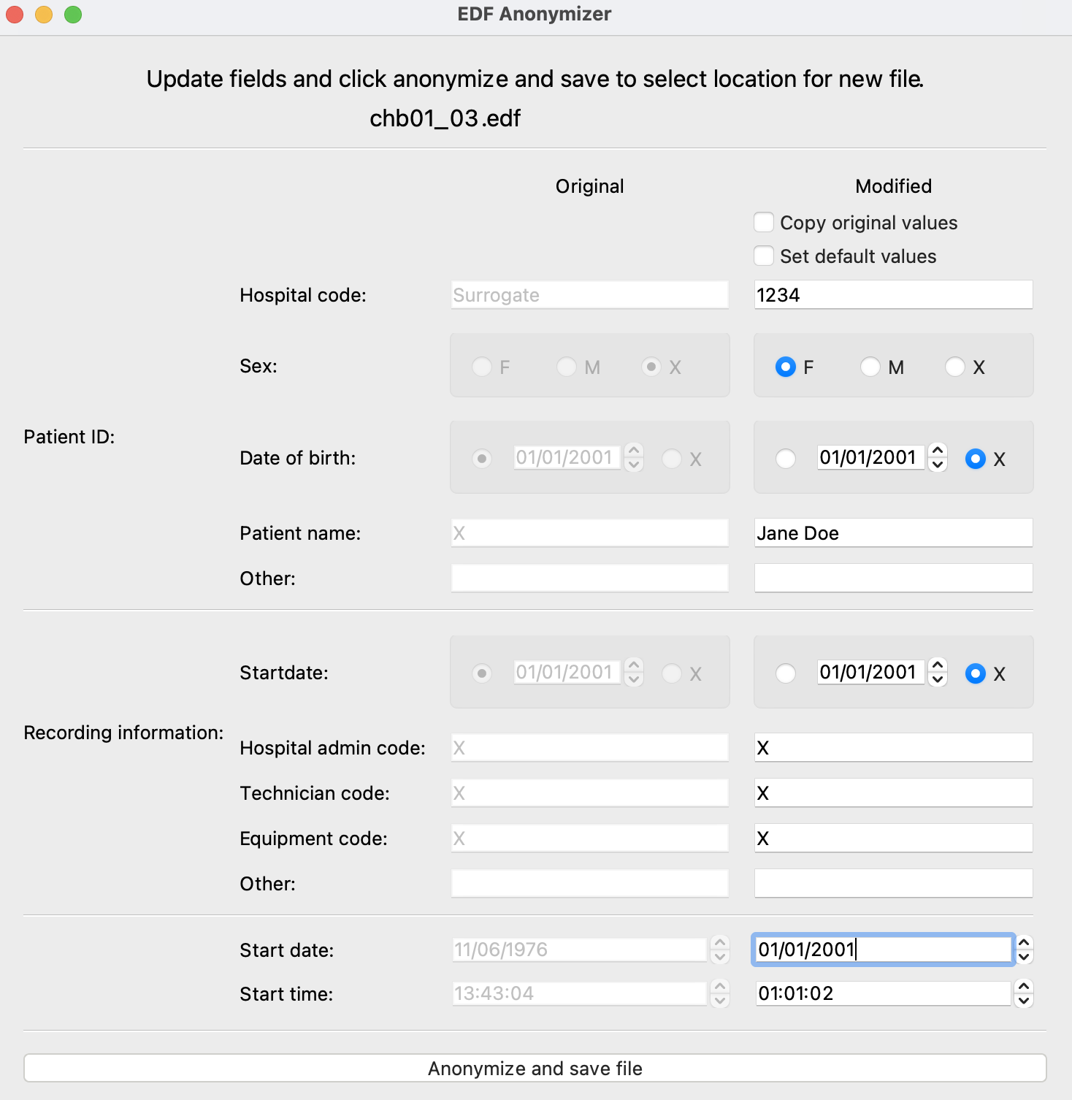Select M for modified Sex
Screen dimensions: 1072x1100
click(870, 367)
